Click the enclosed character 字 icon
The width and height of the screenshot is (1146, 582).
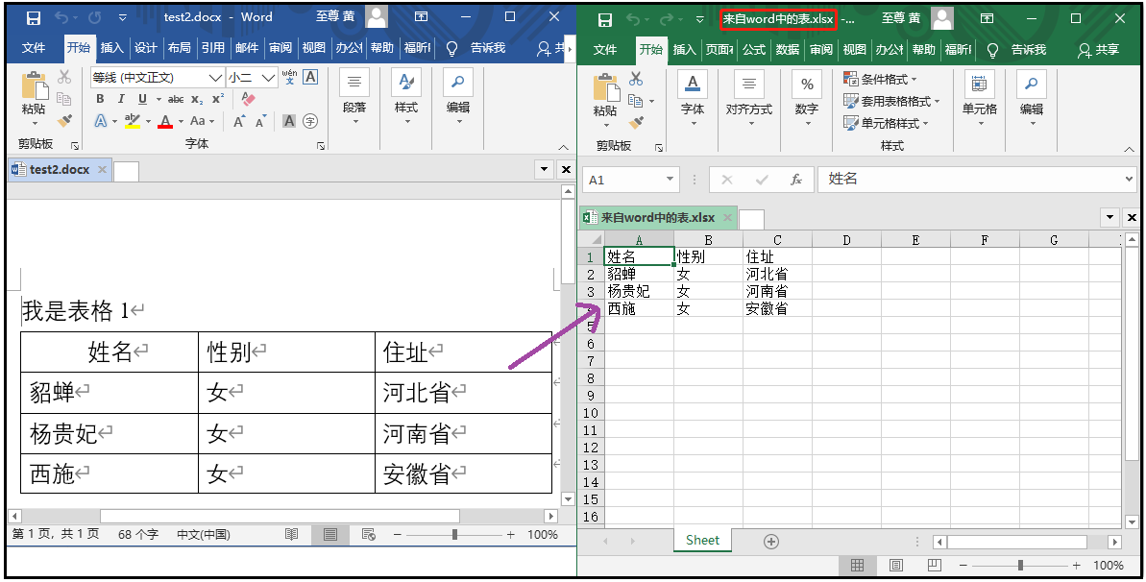tap(310, 121)
